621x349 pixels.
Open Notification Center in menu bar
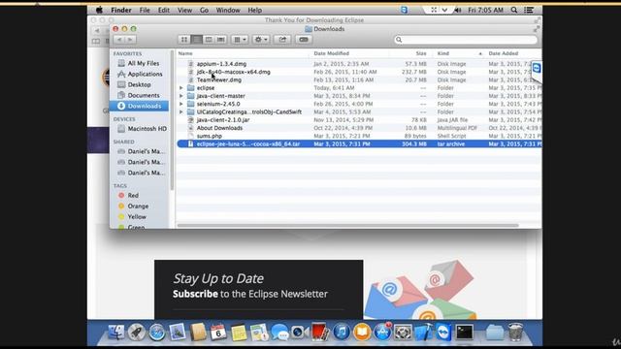pyautogui.click(x=529, y=11)
